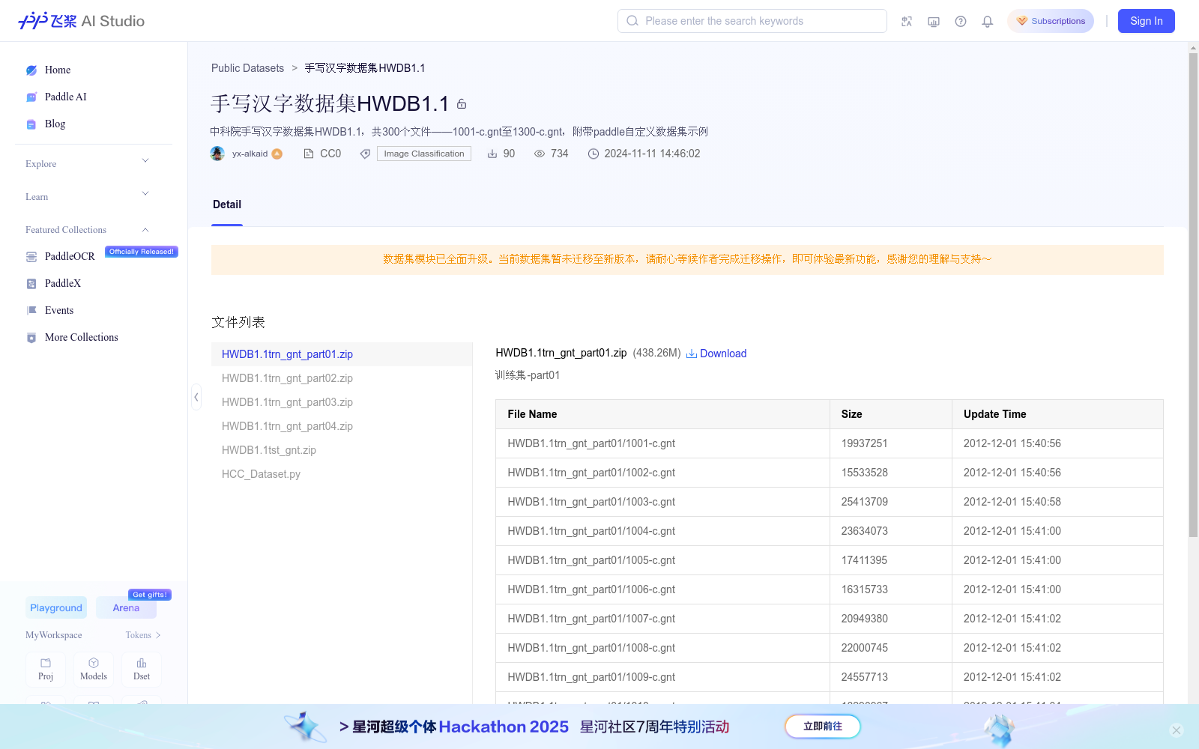Screen dimensions: 1199x749
Task: Switch to the Detail tab
Action: [x=227, y=204]
